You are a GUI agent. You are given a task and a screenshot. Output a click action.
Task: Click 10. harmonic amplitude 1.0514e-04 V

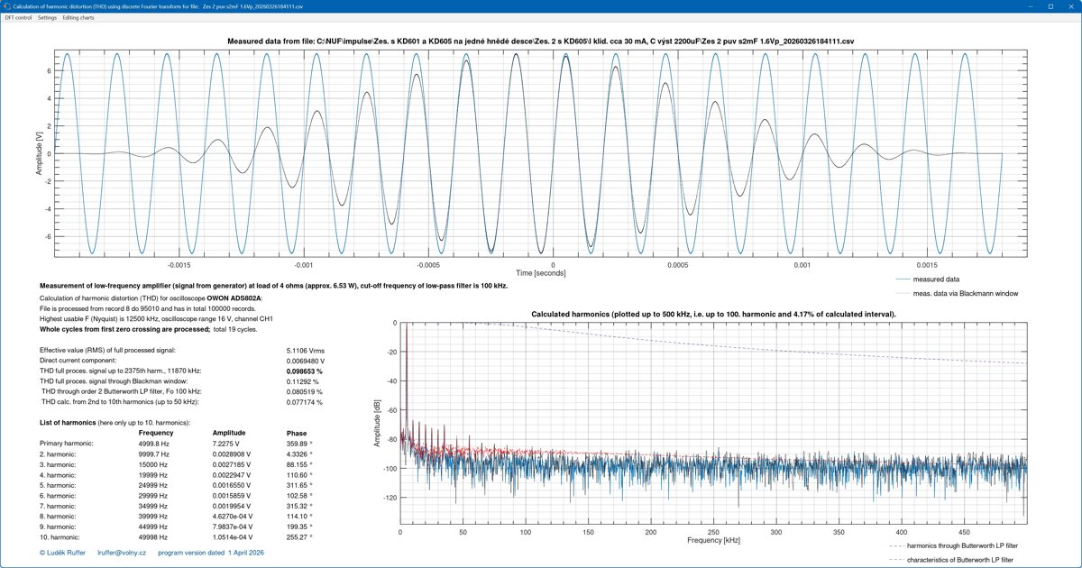pyautogui.click(x=234, y=537)
